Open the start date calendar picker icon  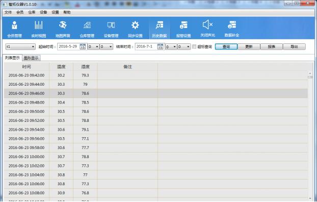pyautogui.click(x=83, y=46)
